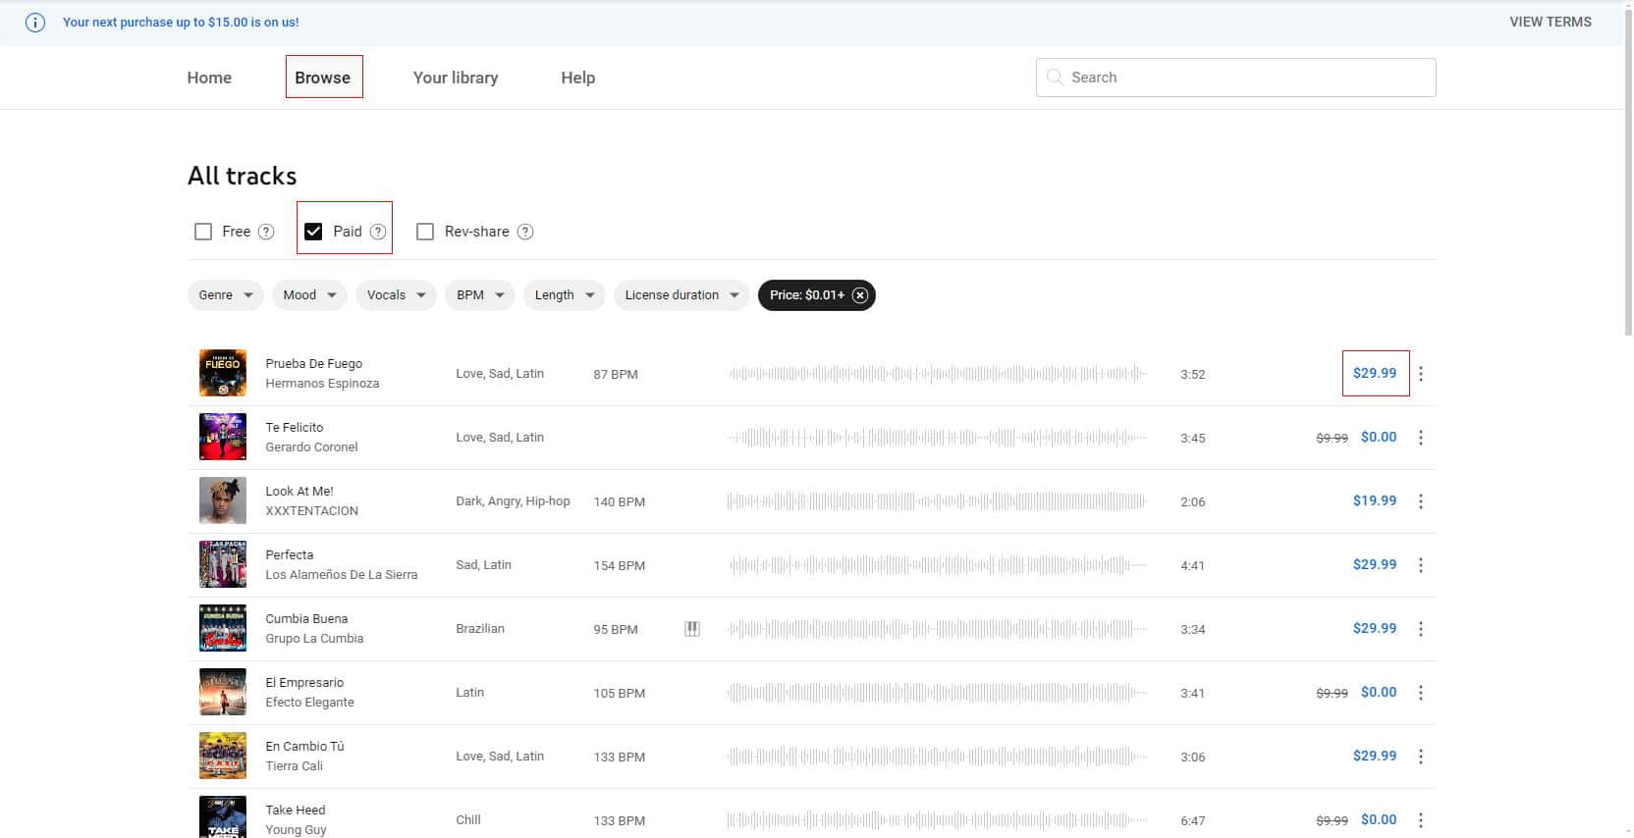Viewport: 1634px width, 838px height.
Task: Remove the Price: $0.01+ filter chip
Action: pos(860,295)
